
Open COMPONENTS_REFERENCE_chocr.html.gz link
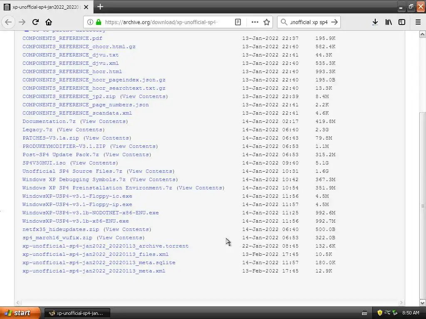click(x=79, y=47)
